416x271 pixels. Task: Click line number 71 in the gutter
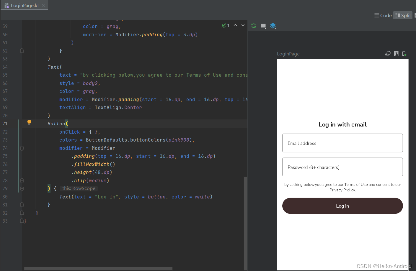click(5, 124)
